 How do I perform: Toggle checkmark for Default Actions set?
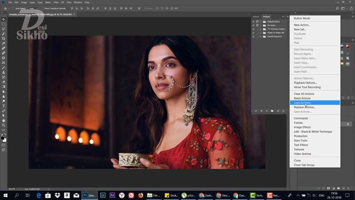[253, 22]
